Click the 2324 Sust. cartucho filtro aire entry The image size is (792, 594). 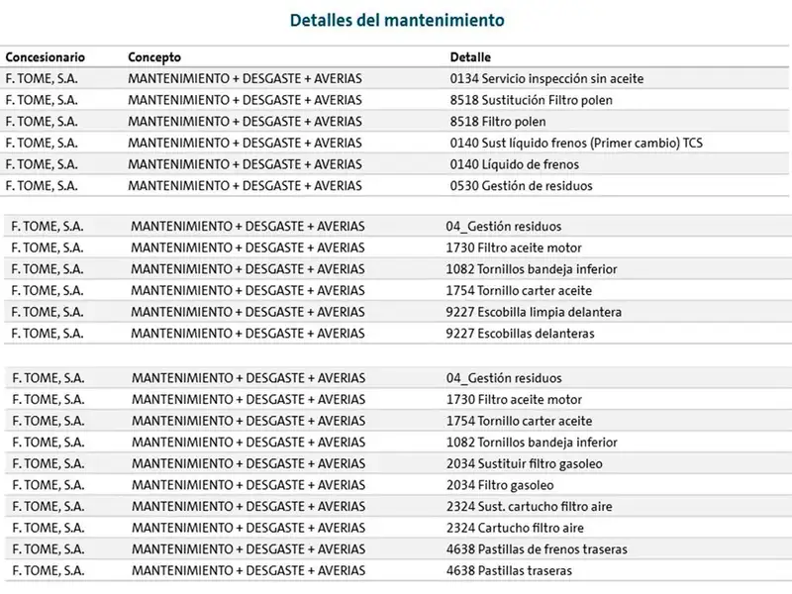[x=529, y=507]
